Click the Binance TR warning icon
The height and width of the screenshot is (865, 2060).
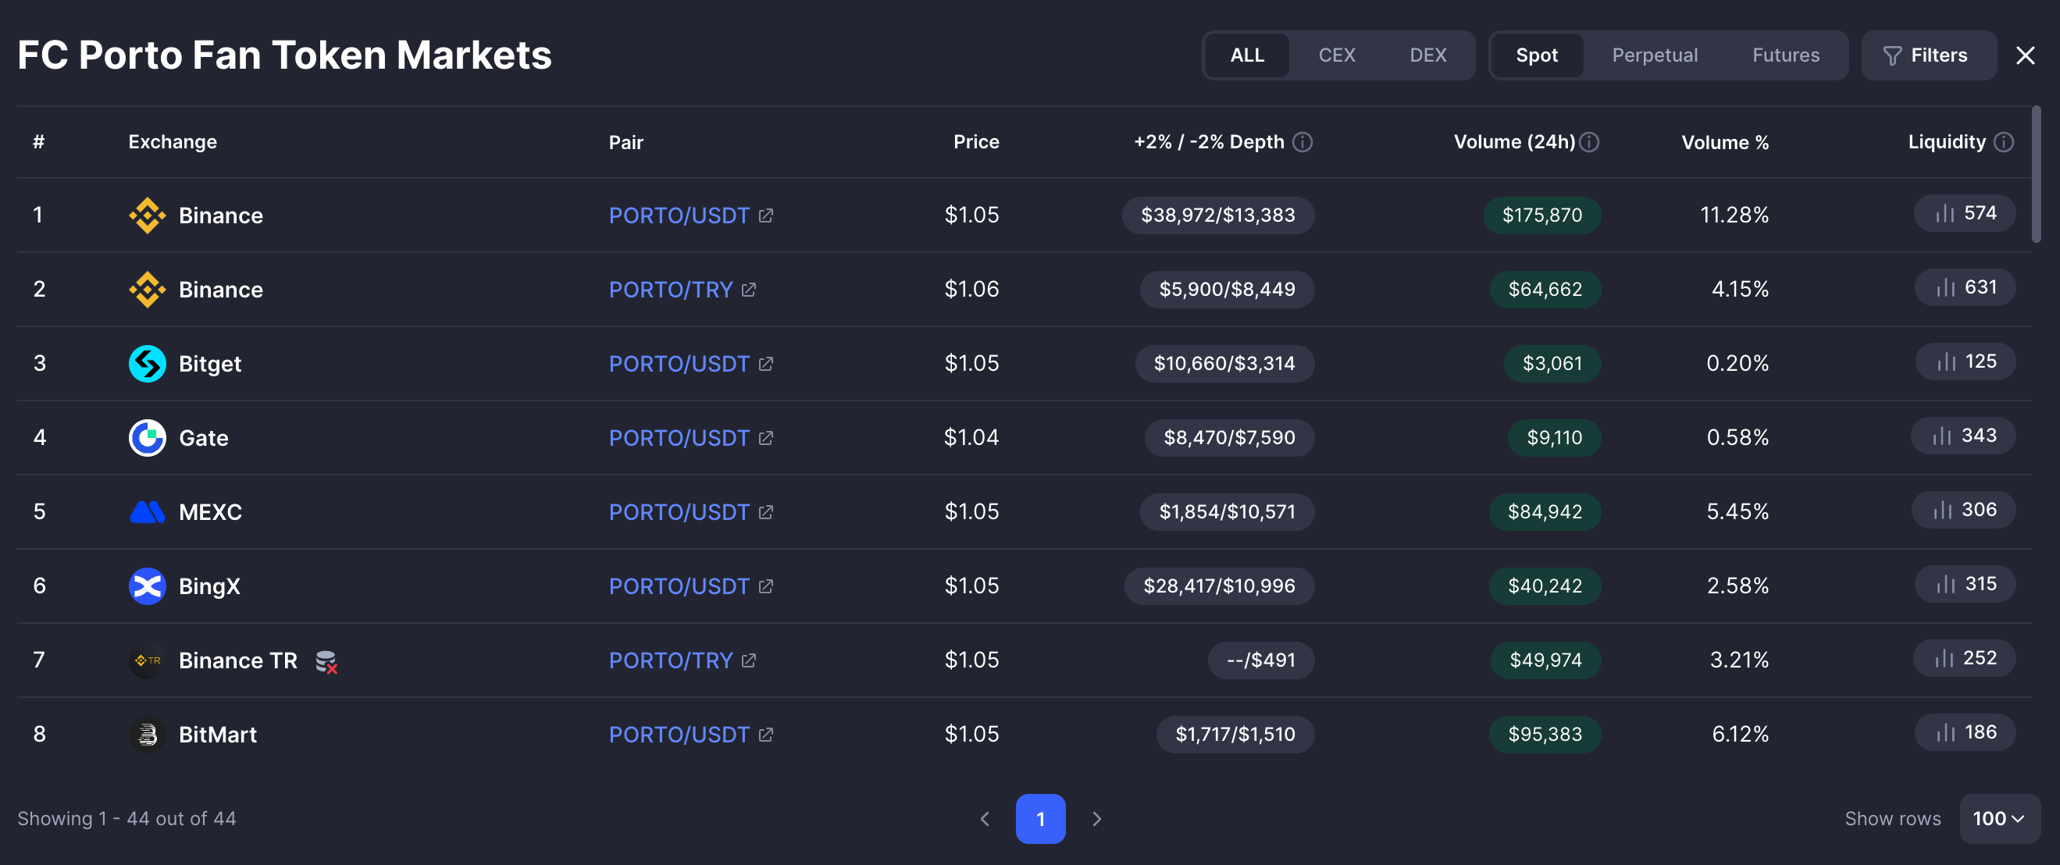[326, 661]
